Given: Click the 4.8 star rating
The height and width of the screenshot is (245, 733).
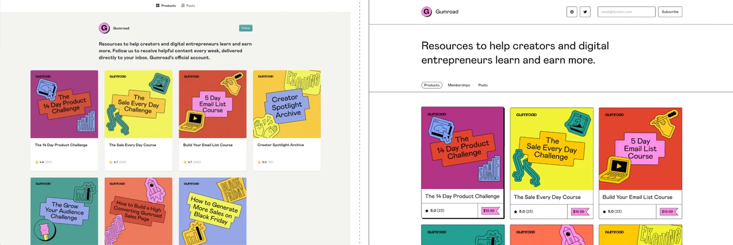Looking at the screenshot, I should [43, 162].
